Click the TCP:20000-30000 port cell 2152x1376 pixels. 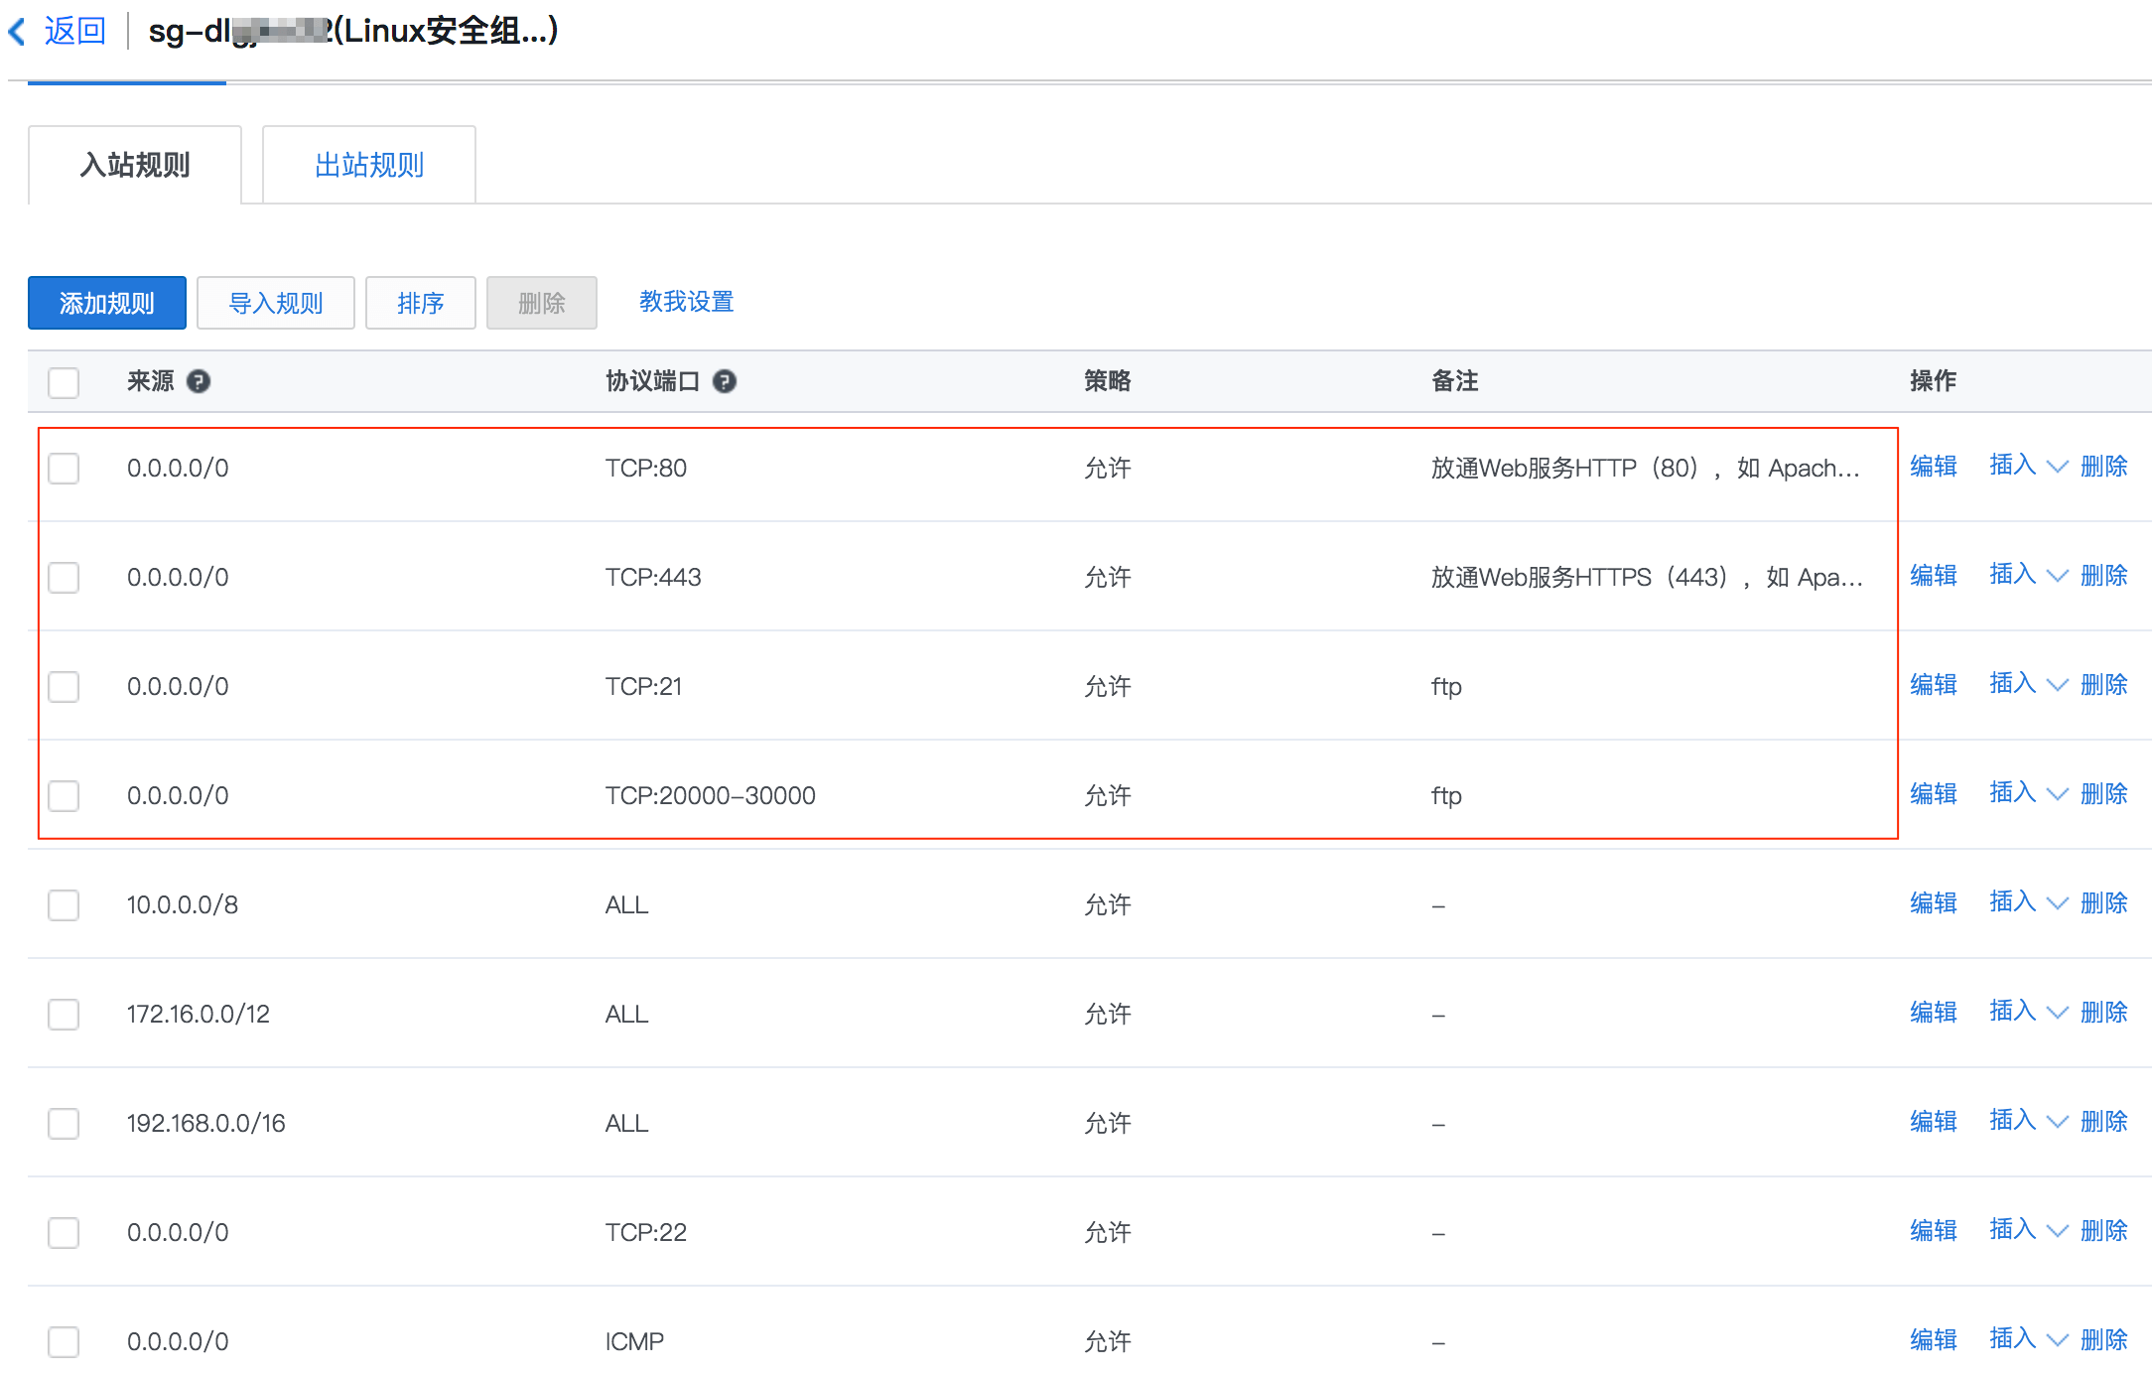tap(711, 795)
